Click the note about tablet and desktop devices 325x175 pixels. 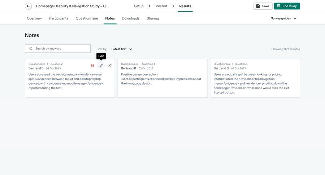[x=70, y=78]
